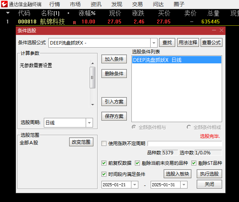
Task: Click parameter panel scroll up arrow
Action: click(93, 63)
